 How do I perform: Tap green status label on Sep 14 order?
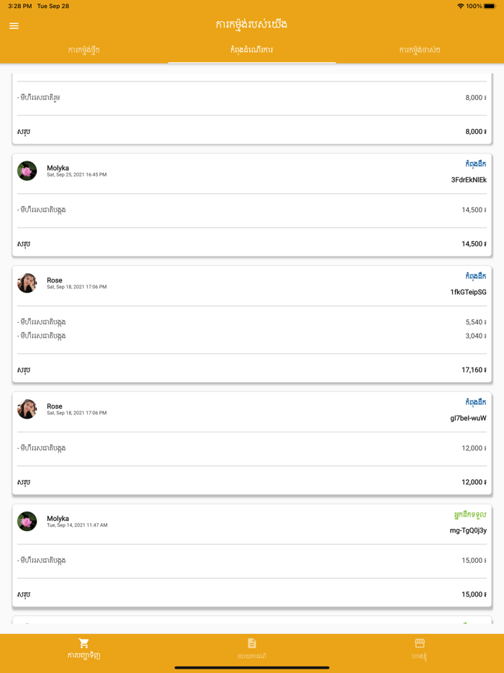470,515
